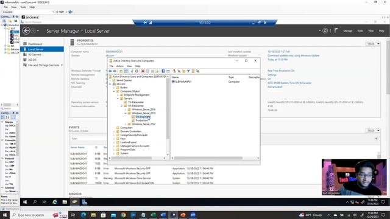
Task: Select the DGCLS413 connection tab
Action: coord(30,18)
